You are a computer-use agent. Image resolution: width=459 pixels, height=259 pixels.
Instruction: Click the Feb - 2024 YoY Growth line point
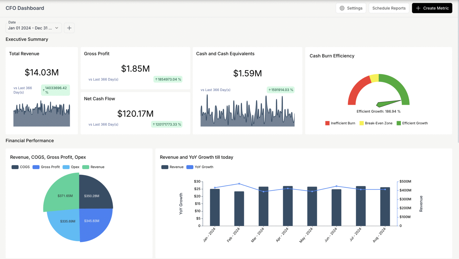239,184
